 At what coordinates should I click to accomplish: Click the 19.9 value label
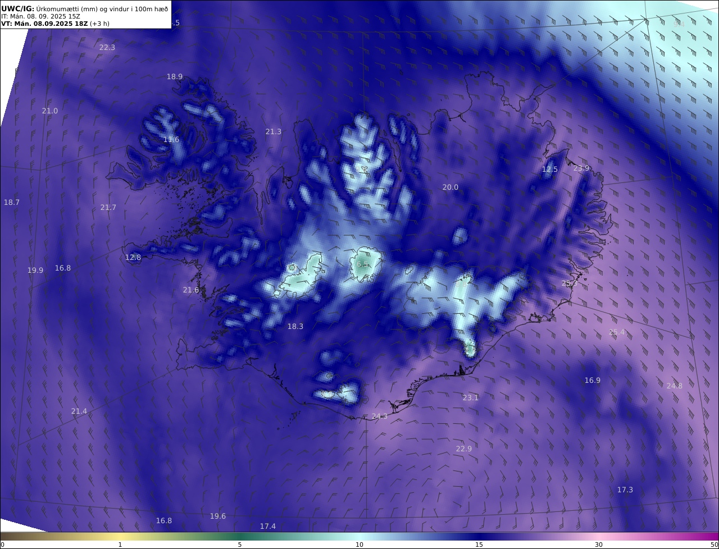(35, 271)
